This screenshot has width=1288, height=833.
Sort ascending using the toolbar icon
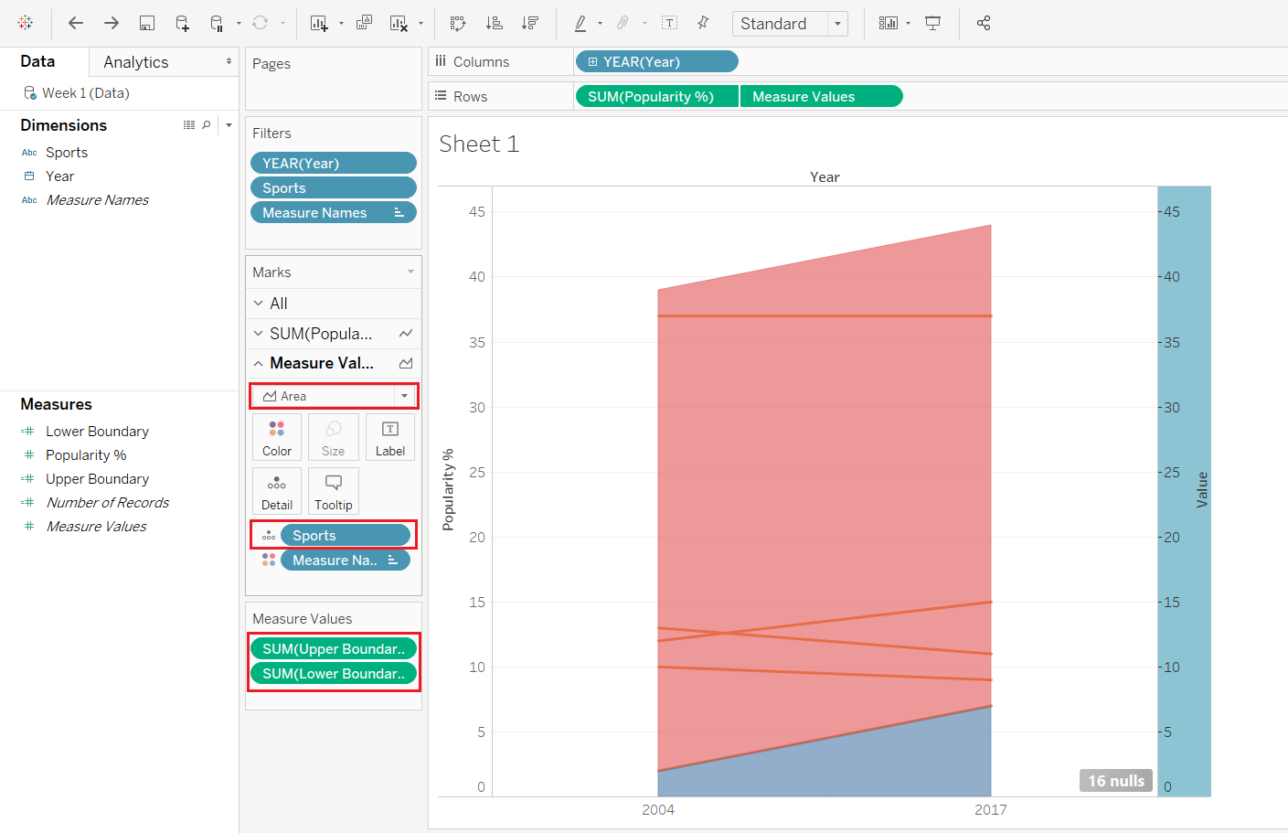494,23
